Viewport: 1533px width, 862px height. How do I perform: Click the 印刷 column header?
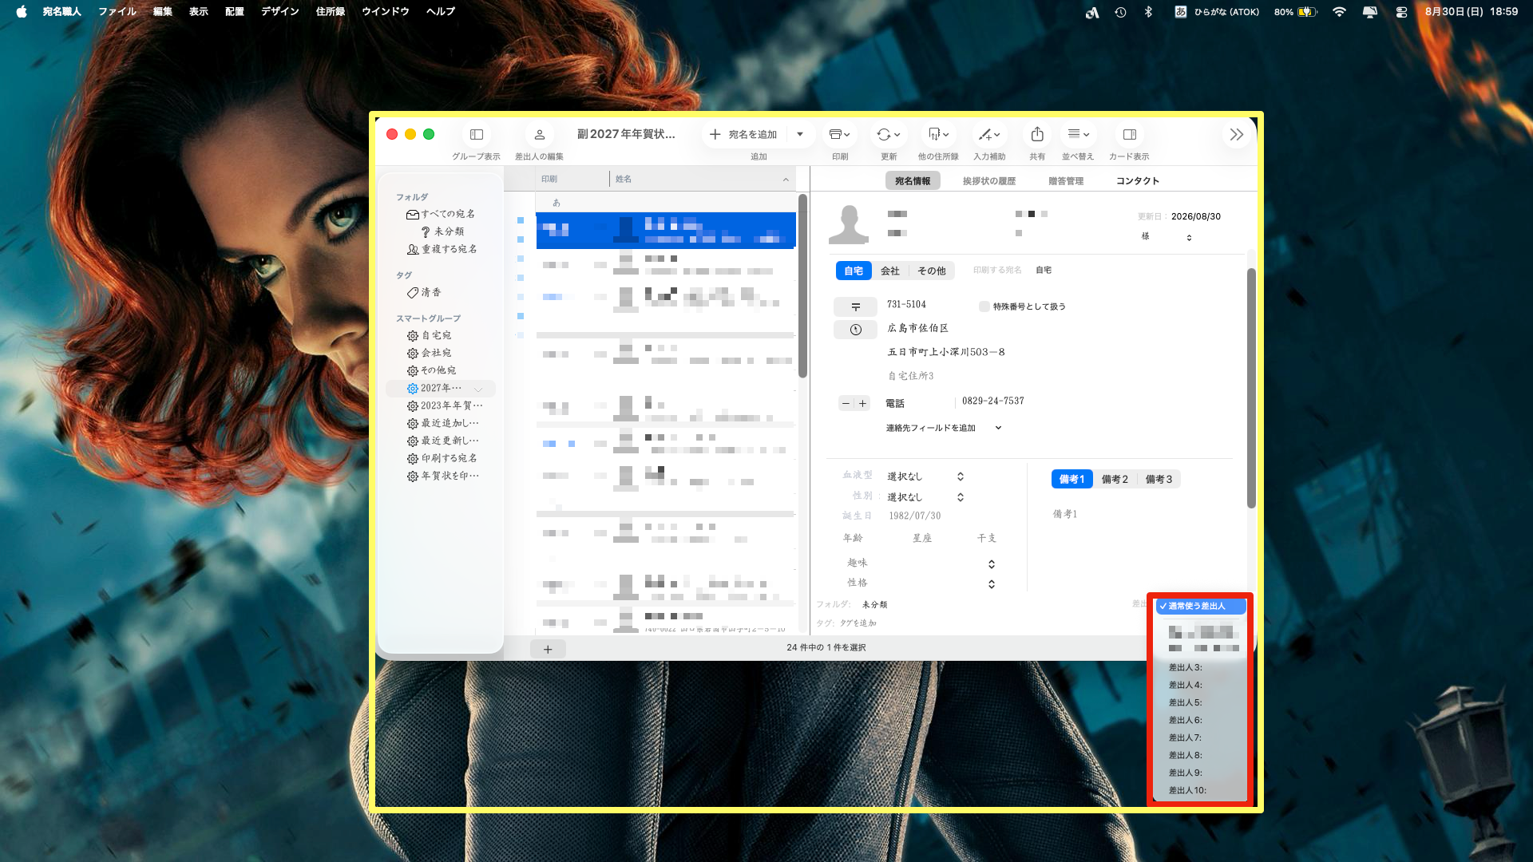point(572,180)
